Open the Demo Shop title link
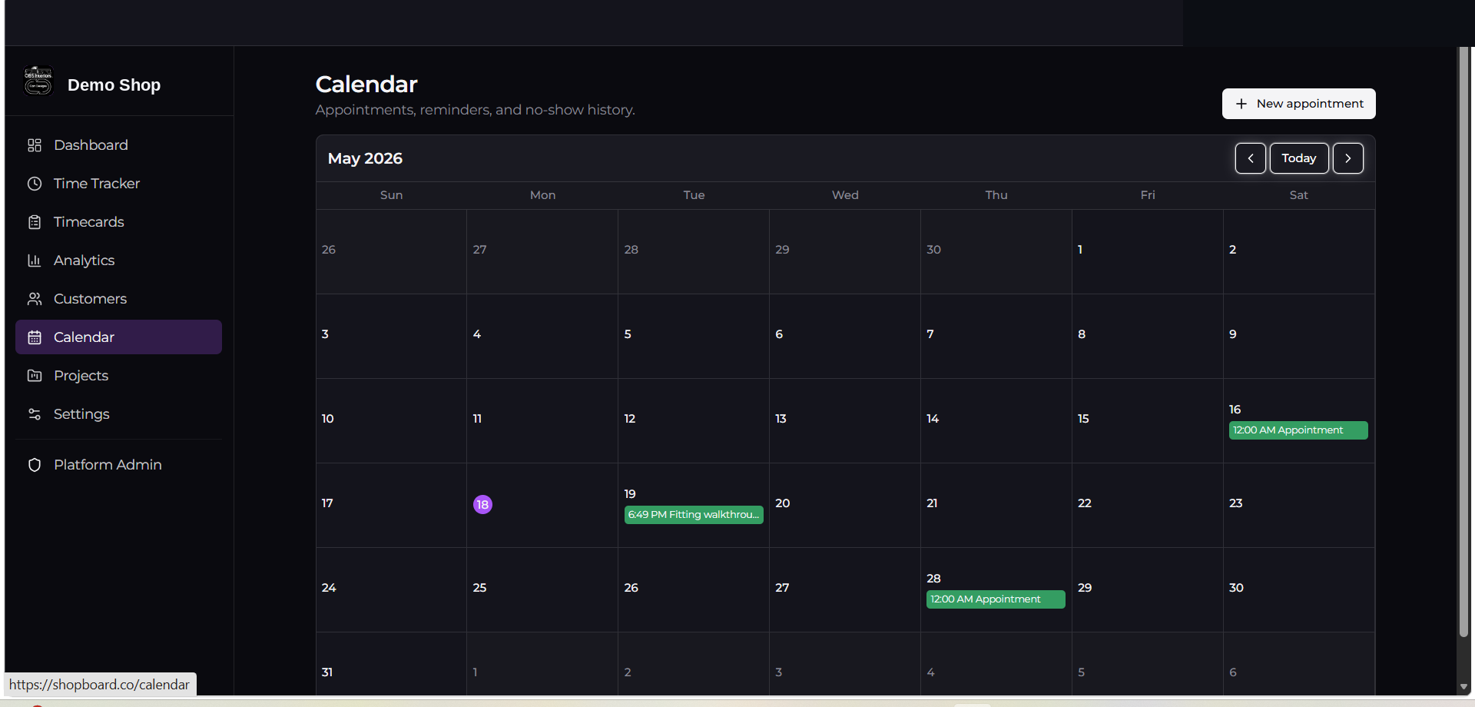Viewport: 1475px width, 707px height. 114,85
